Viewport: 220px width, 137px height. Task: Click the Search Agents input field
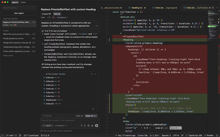pos(19,8)
